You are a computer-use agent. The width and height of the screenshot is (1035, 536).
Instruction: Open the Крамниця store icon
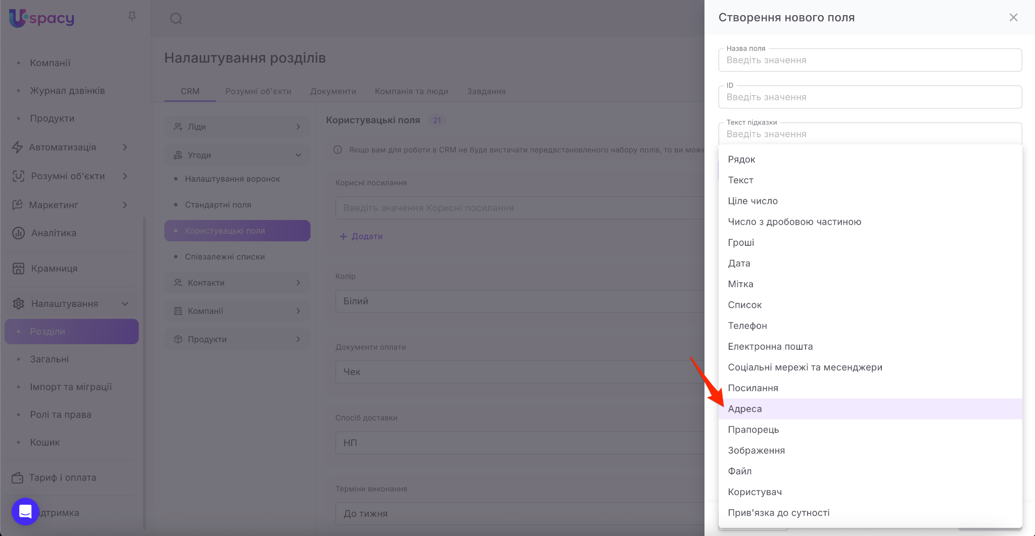coord(19,269)
